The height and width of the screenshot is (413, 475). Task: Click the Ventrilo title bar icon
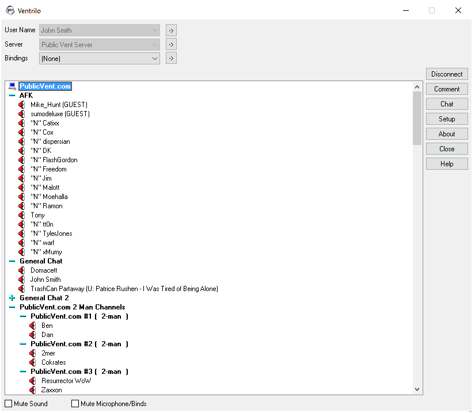coord(10,10)
